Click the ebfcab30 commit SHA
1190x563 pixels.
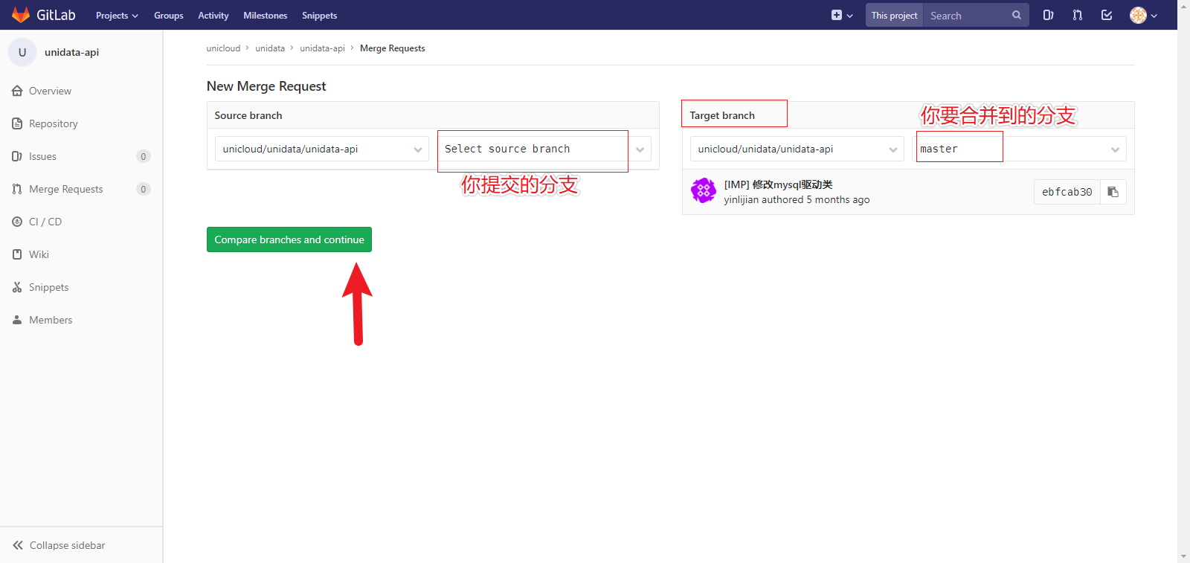click(1067, 192)
